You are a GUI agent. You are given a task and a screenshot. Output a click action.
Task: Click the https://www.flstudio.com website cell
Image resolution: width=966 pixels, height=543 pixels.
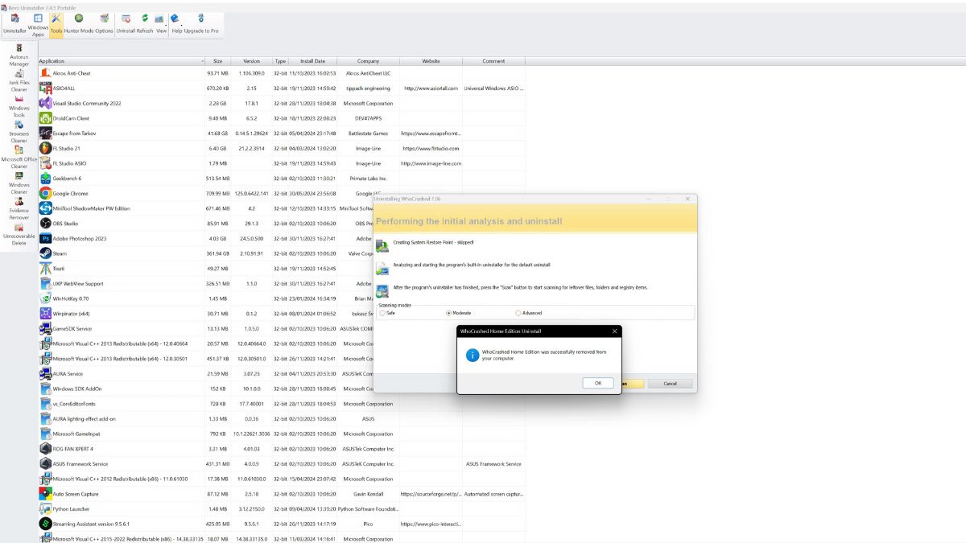tap(431, 148)
